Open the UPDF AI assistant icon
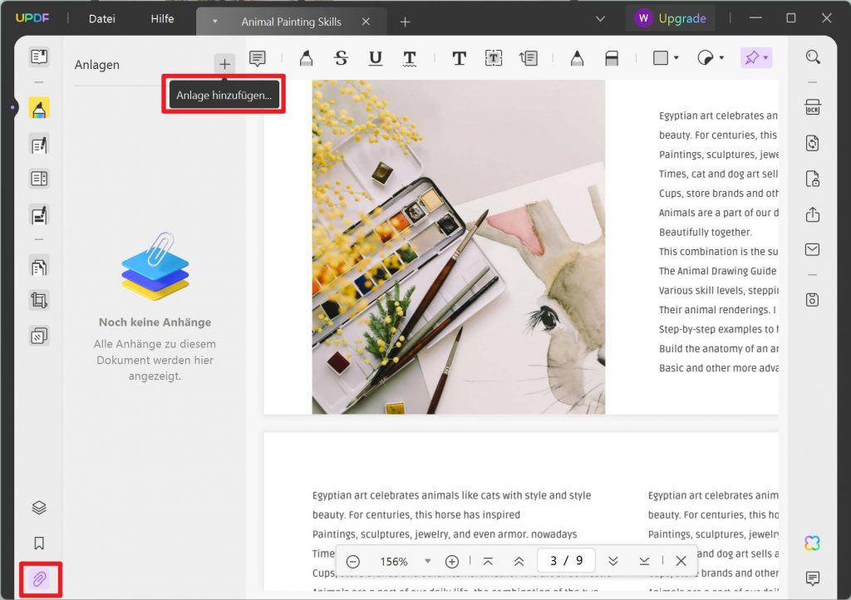 point(813,543)
